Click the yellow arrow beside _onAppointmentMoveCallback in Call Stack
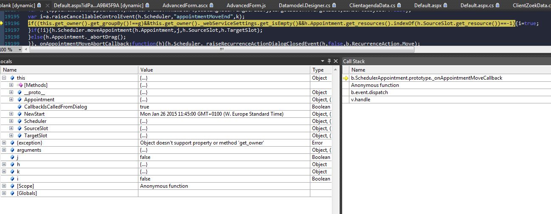Screen dimensions: 551x214 (346, 78)
